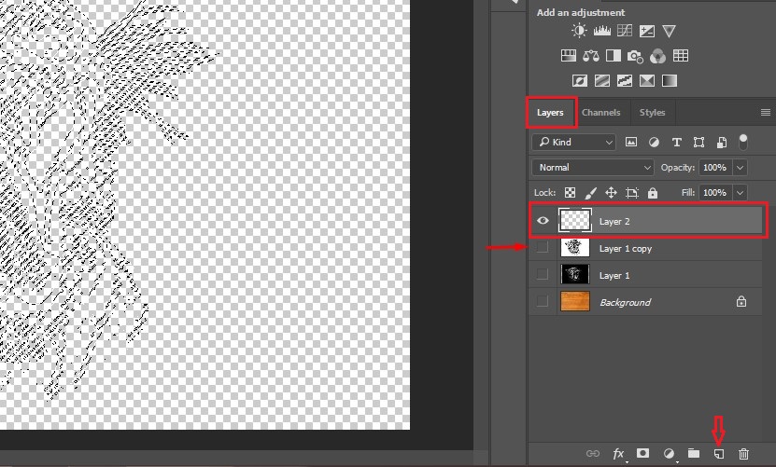
Task: Filter layers by smart objects
Action: 722,143
